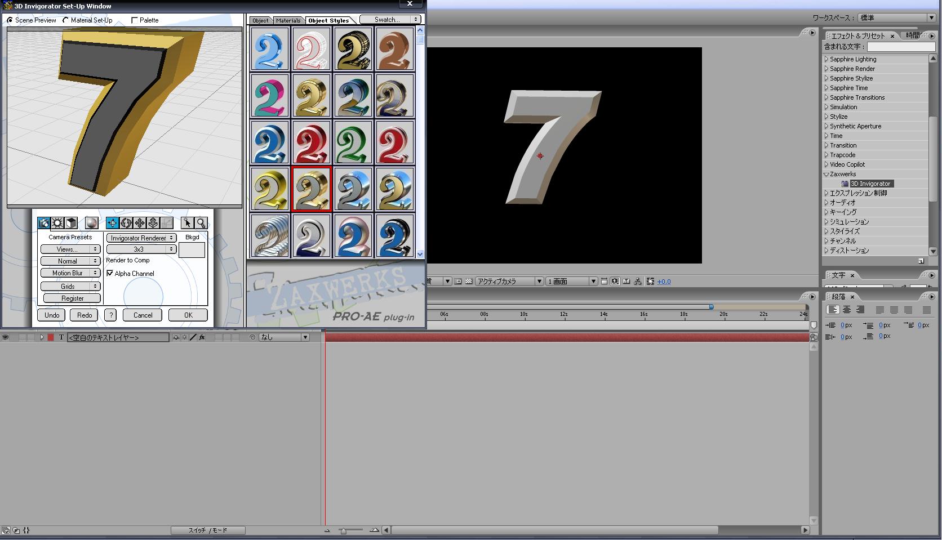Image resolution: width=942 pixels, height=540 pixels.
Task: Switch to the Object tab
Action: pyautogui.click(x=260, y=20)
